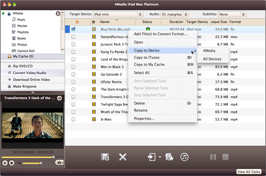The height and width of the screenshot is (176, 266).
Task: Check the Kung Fu Panda 2 checkbox
Action: pyautogui.click(x=73, y=52)
